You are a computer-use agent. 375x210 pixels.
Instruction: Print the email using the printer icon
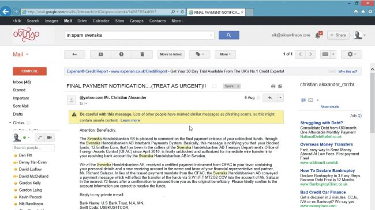pyautogui.click(x=273, y=86)
